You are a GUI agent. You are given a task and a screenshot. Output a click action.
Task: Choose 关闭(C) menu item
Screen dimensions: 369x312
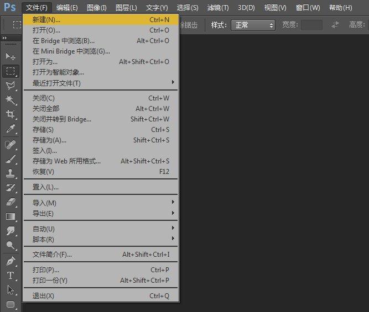tap(101, 98)
